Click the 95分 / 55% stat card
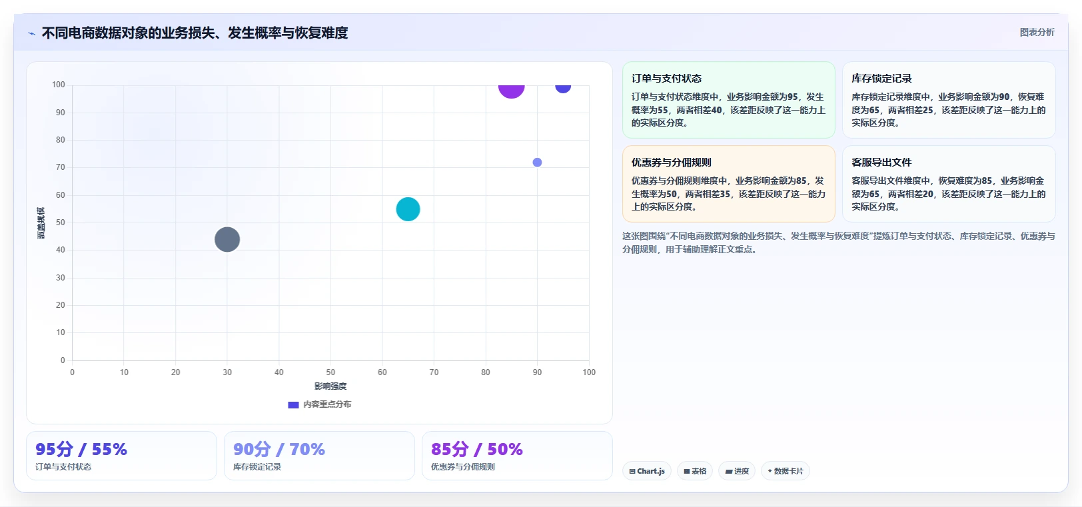This screenshot has width=1082, height=507. [121, 456]
